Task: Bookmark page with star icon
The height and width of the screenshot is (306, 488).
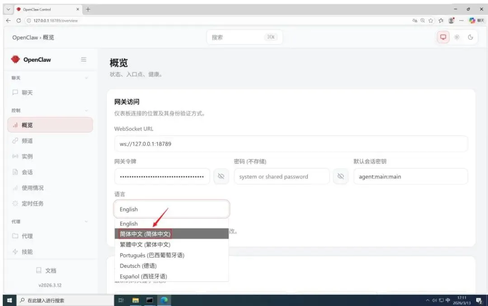Action: 431,20
